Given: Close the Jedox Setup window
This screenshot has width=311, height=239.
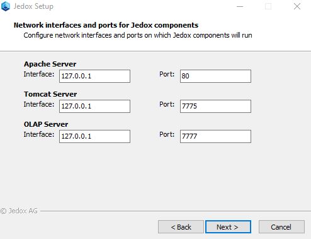Looking at the screenshot, I should point(297,6).
